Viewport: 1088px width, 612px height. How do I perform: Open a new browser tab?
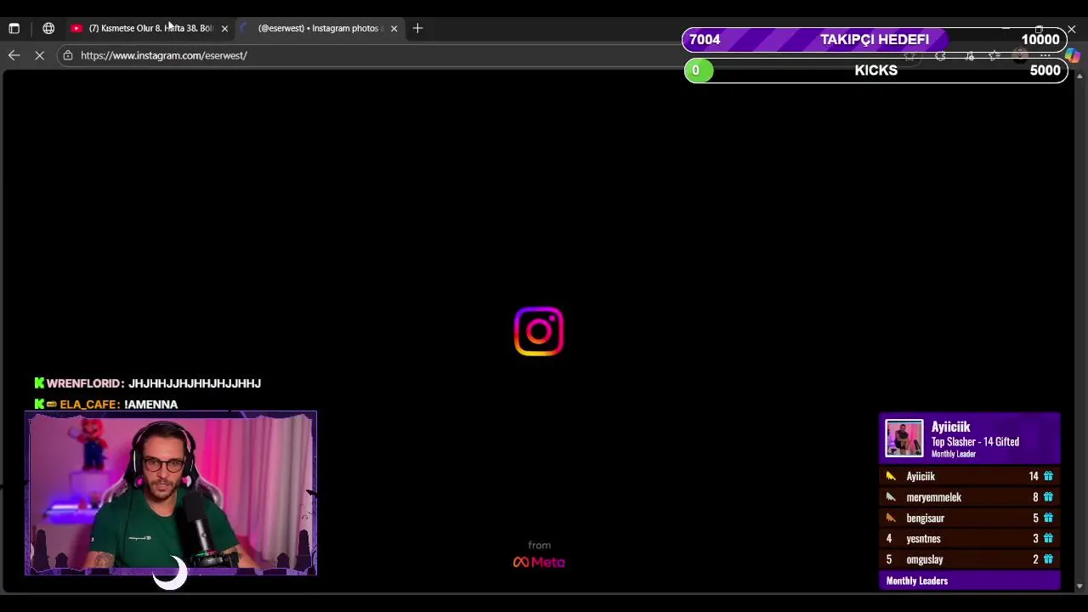click(417, 28)
